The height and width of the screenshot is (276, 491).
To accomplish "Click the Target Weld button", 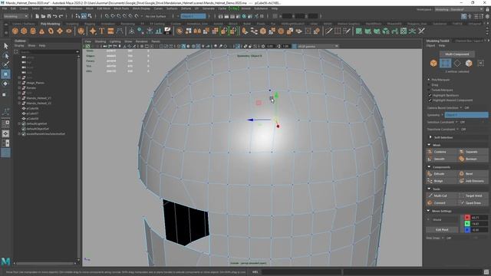I will 473,195.
